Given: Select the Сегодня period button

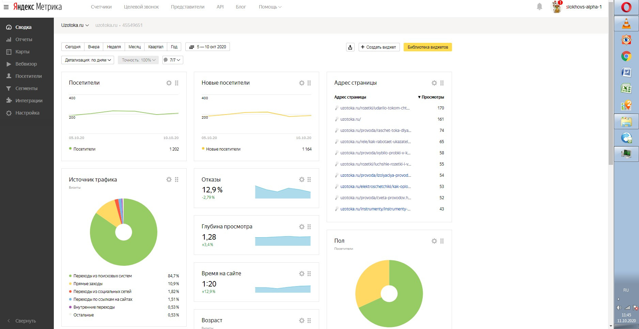Looking at the screenshot, I should coord(73,47).
